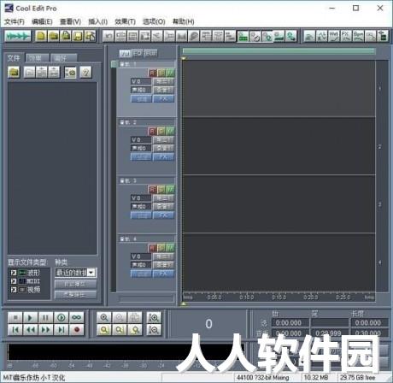
Task: Zoom to selection with yellow magnifier
Action: [x=104, y=330]
